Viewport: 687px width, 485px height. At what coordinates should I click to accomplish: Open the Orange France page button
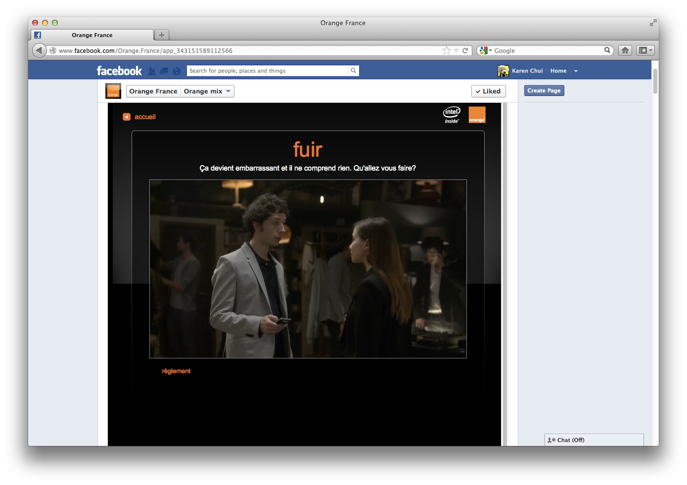pyautogui.click(x=153, y=91)
